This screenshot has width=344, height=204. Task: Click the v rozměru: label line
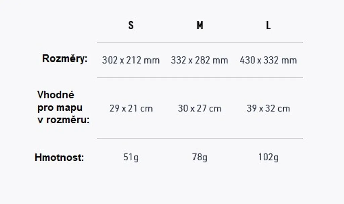click(63, 120)
